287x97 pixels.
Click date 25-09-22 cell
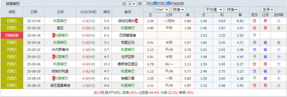click(34, 50)
